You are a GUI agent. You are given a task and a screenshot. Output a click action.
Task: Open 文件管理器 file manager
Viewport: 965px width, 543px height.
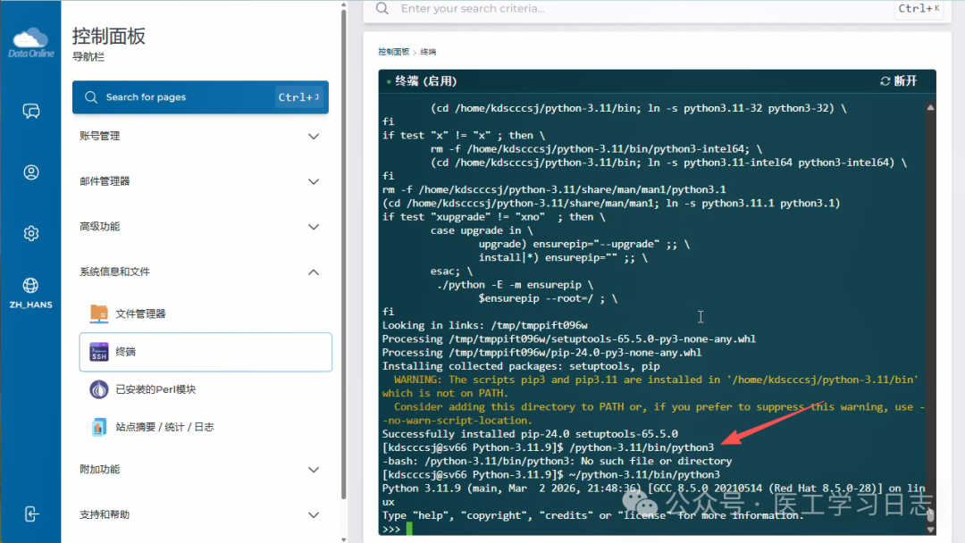(x=140, y=313)
